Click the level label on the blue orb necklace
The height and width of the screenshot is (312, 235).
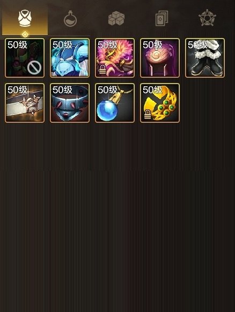107,90
